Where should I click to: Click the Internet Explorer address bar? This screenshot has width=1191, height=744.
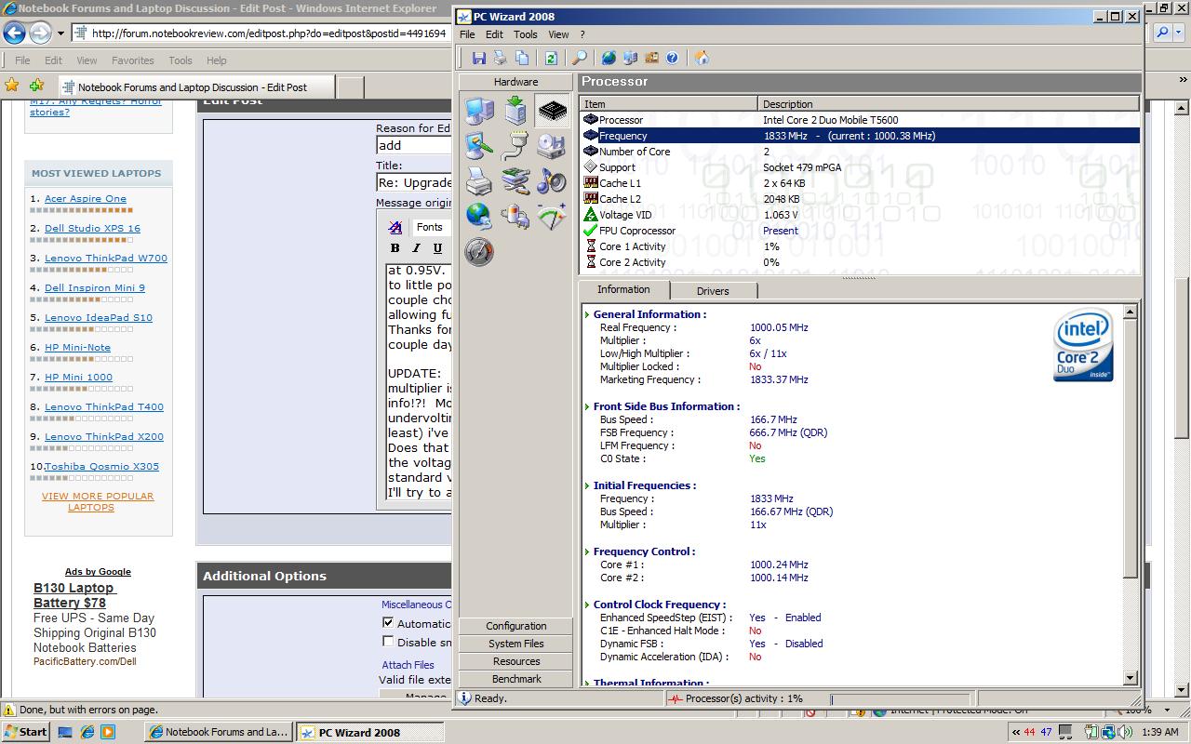point(261,33)
